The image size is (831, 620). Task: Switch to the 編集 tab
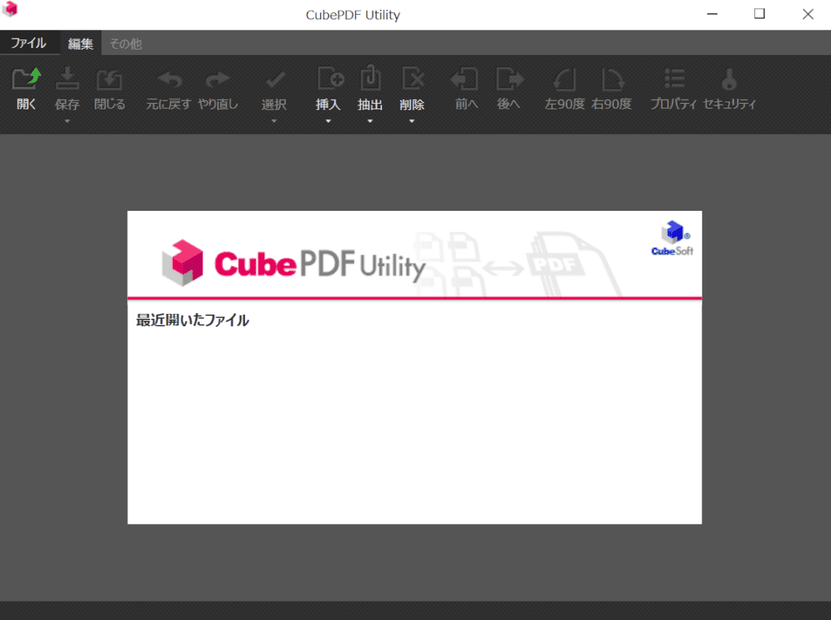pyautogui.click(x=81, y=43)
